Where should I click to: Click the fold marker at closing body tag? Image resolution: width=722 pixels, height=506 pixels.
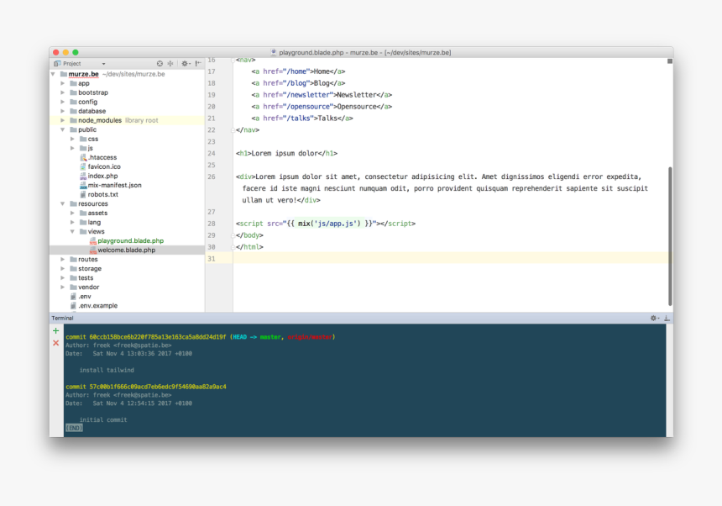233,235
